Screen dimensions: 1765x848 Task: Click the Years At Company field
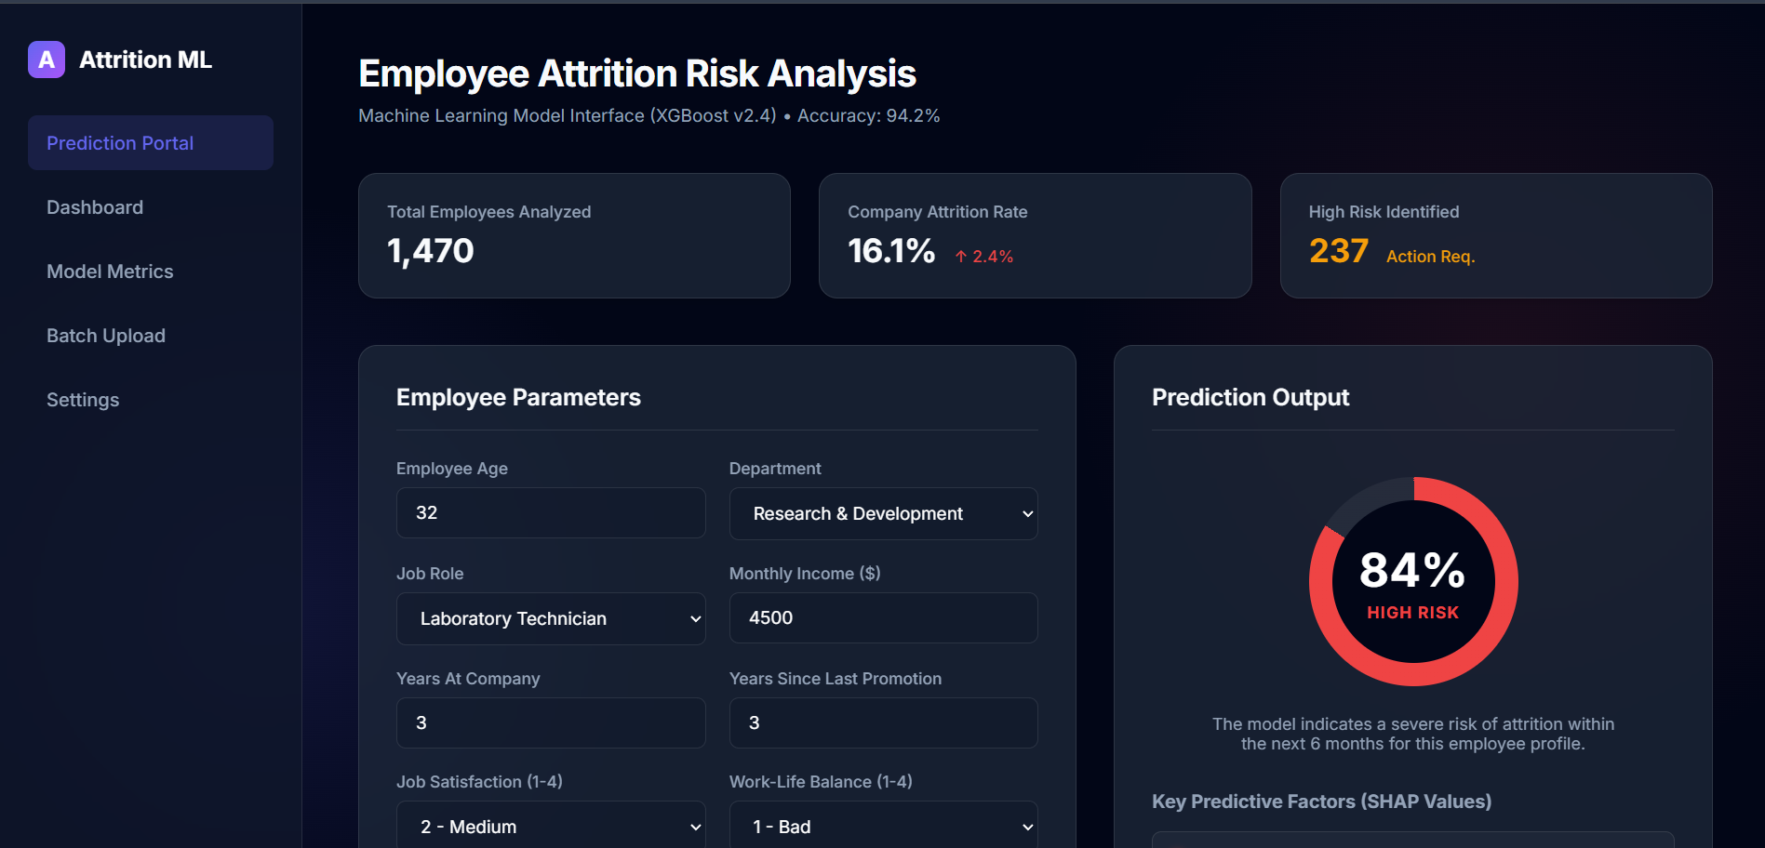click(550, 722)
